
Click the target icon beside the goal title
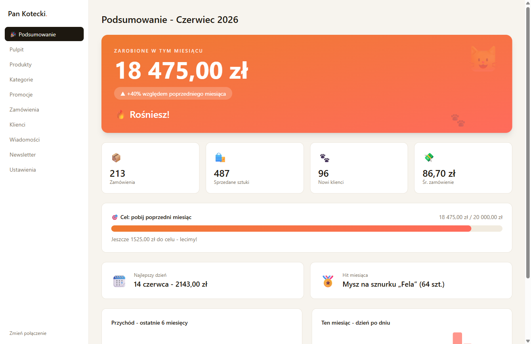click(x=115, y=217)
